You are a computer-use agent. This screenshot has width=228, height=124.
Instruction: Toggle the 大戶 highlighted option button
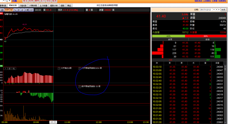pyautogui.click(x=7, y=10)
